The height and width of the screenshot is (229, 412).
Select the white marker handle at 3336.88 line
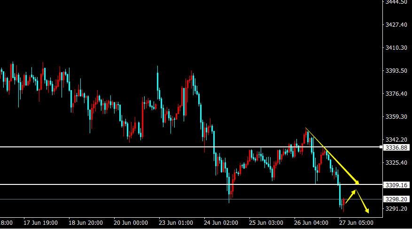point(381,147)
